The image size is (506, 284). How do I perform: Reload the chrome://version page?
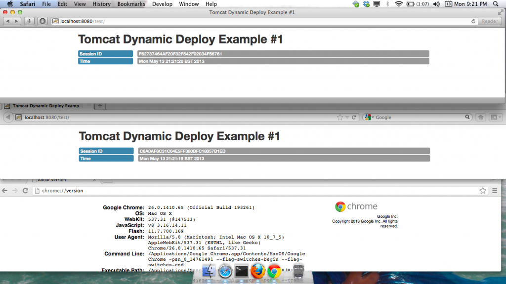pos(25,191)
